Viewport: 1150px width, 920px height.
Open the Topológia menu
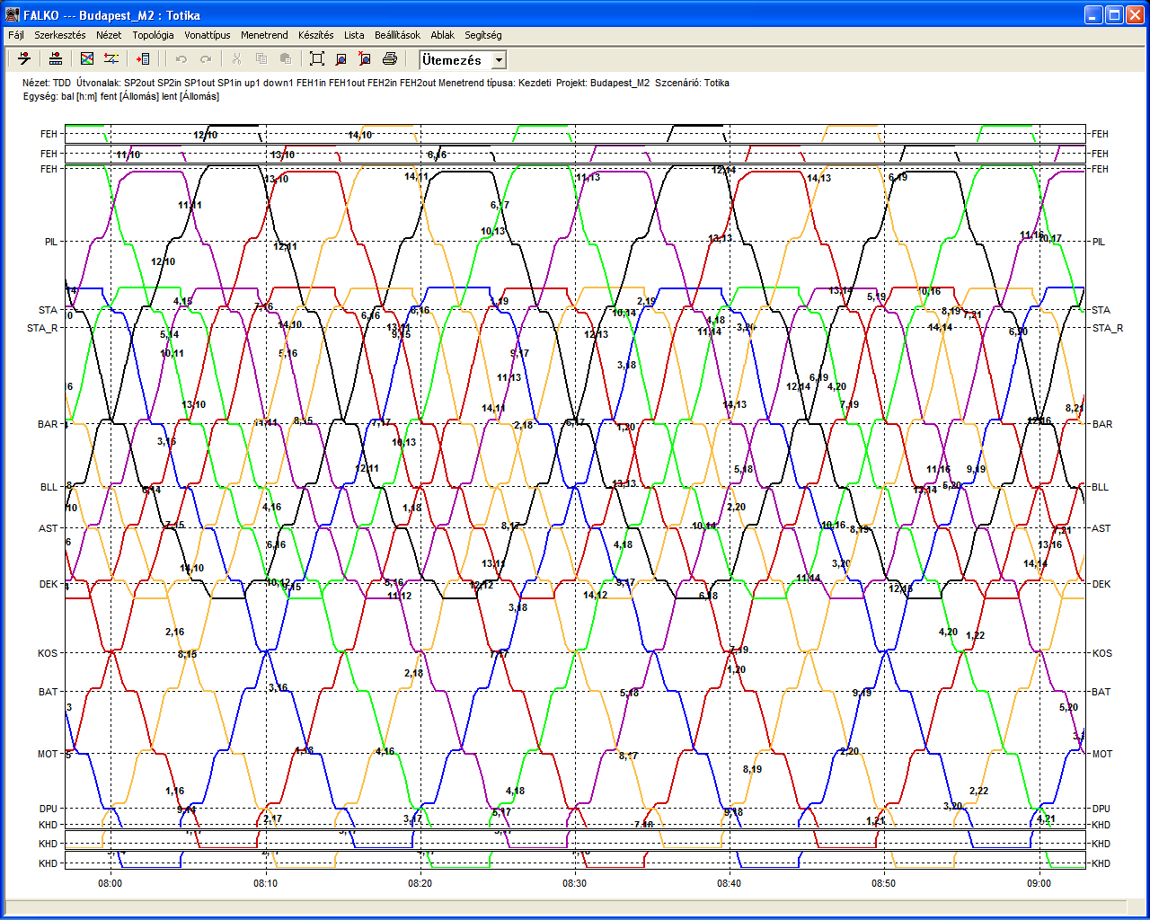click(x=154, y=35)
